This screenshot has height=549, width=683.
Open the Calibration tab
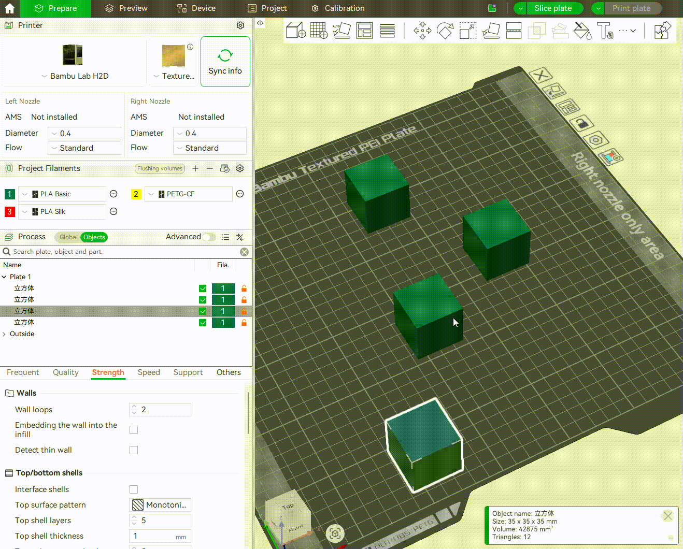point(338,8)
